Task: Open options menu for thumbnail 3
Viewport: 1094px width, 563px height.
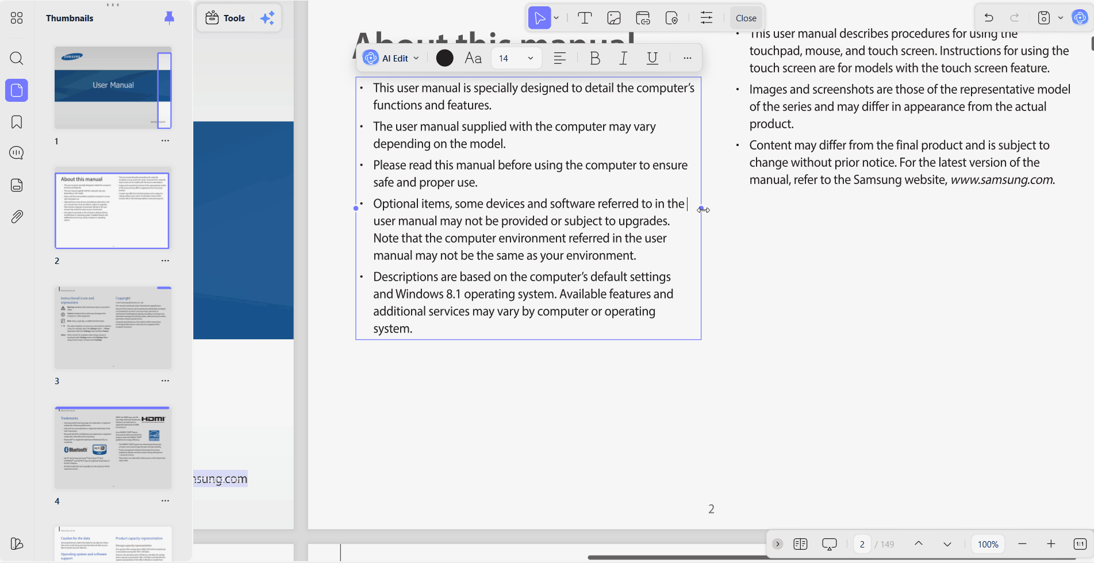Action: click(165, 381)
